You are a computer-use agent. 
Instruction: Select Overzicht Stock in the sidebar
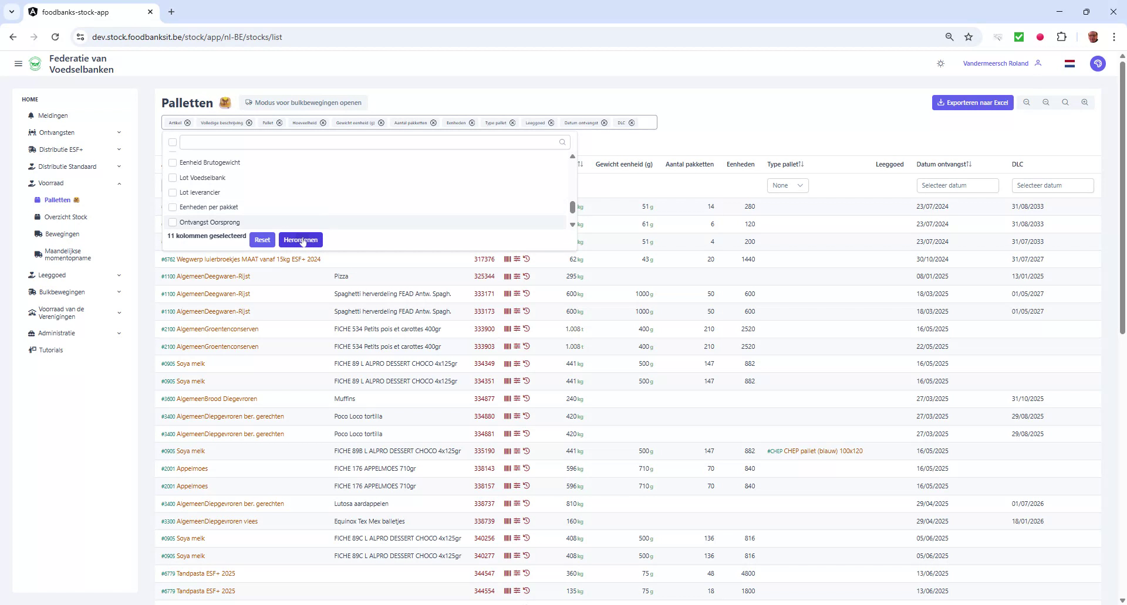[65, 217]
